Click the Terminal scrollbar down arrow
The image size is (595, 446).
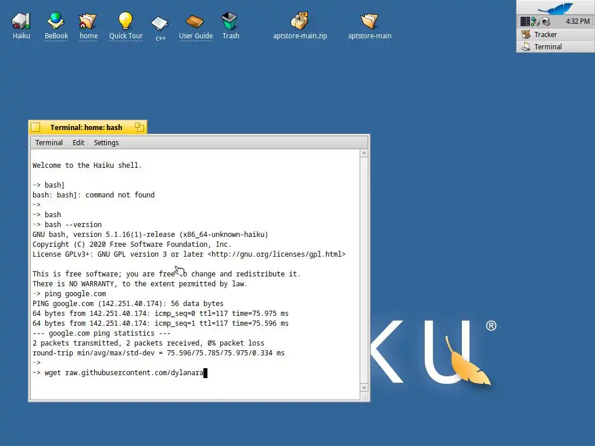[364, 387]
